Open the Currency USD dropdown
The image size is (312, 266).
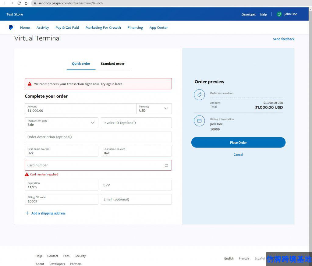point(154,109)
